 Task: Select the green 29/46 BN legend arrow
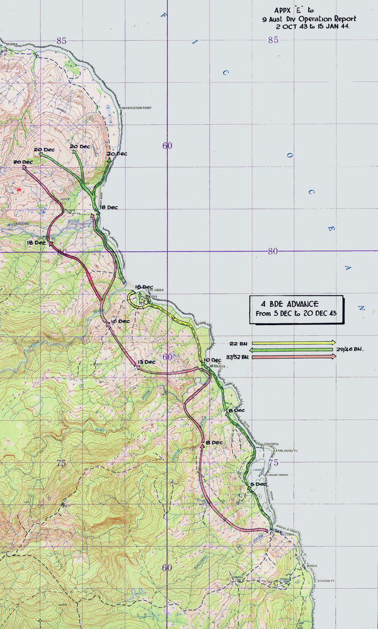(294, 350)
